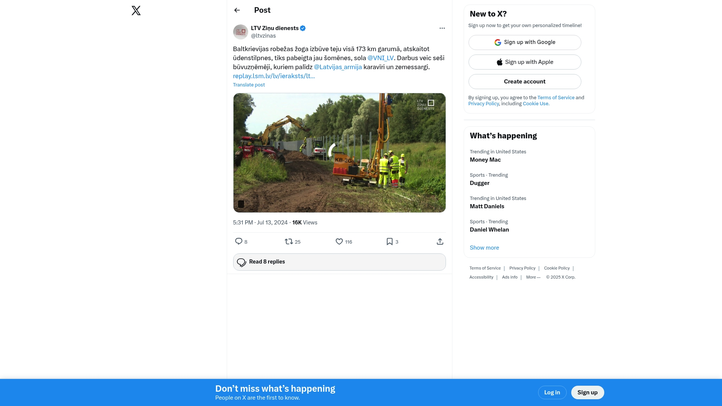Play the border fence construction video
The image size is (722, 406).
pos(339,153)
